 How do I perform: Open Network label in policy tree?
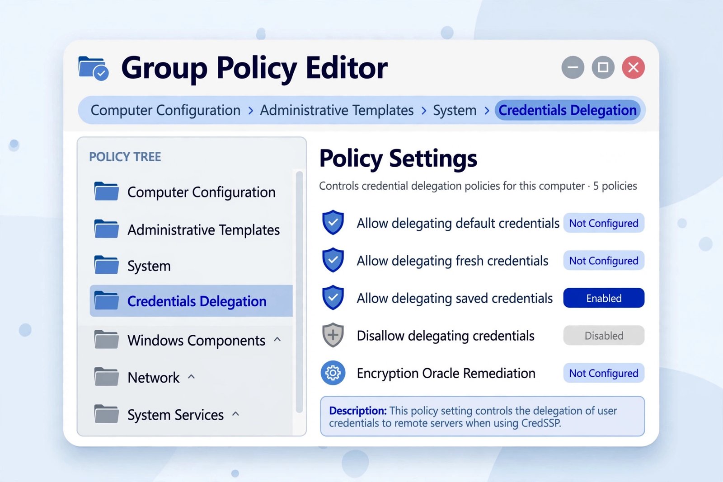[154, 378]
